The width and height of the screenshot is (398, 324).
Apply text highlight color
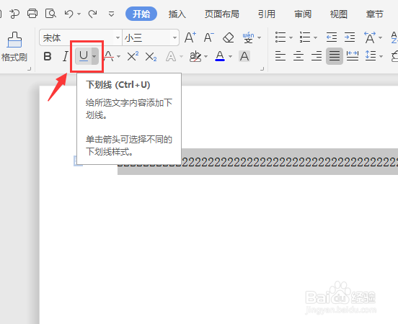tap(195, 56)
